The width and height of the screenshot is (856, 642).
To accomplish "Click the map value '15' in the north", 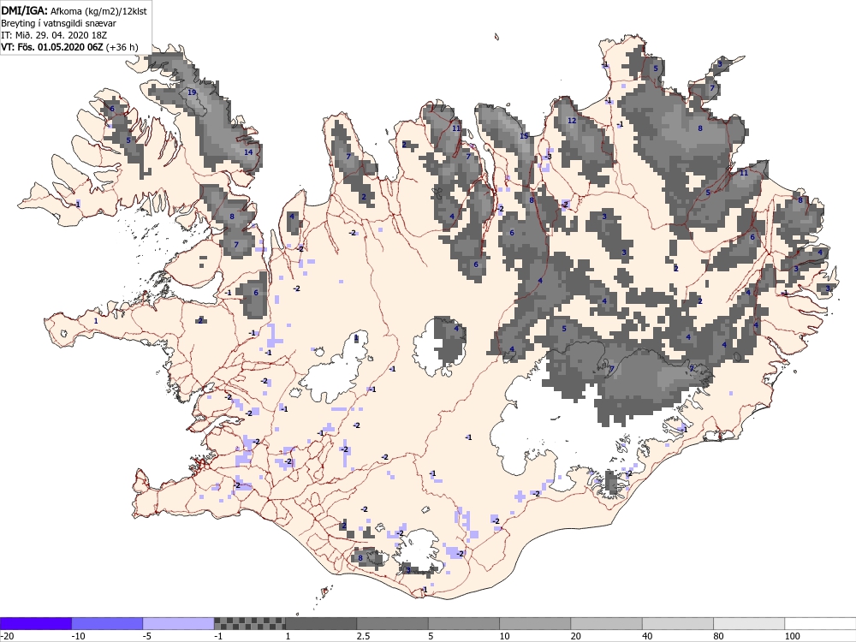I will (524, 135).
